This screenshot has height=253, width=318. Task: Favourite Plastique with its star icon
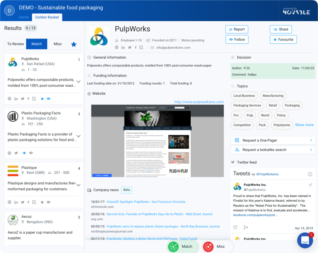pos(42,202)
